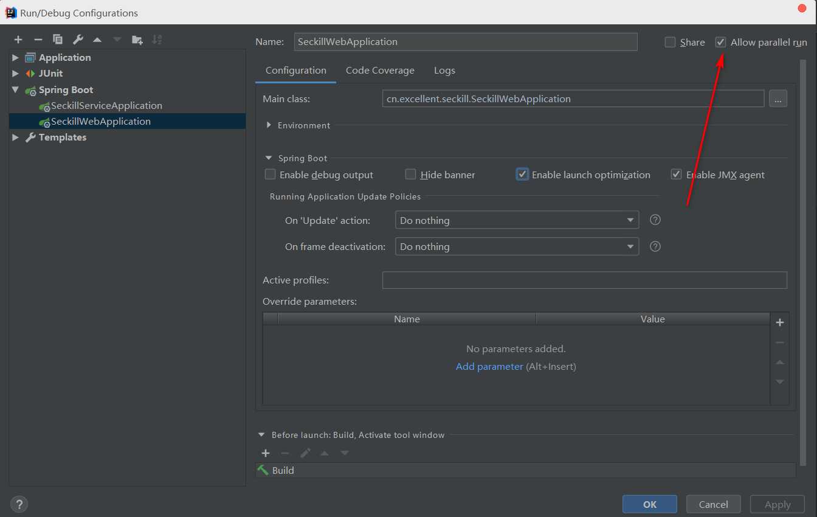This screenshot has height=517, width=817.
Task: Move the before-launch task up
Action: coord(325,453)
